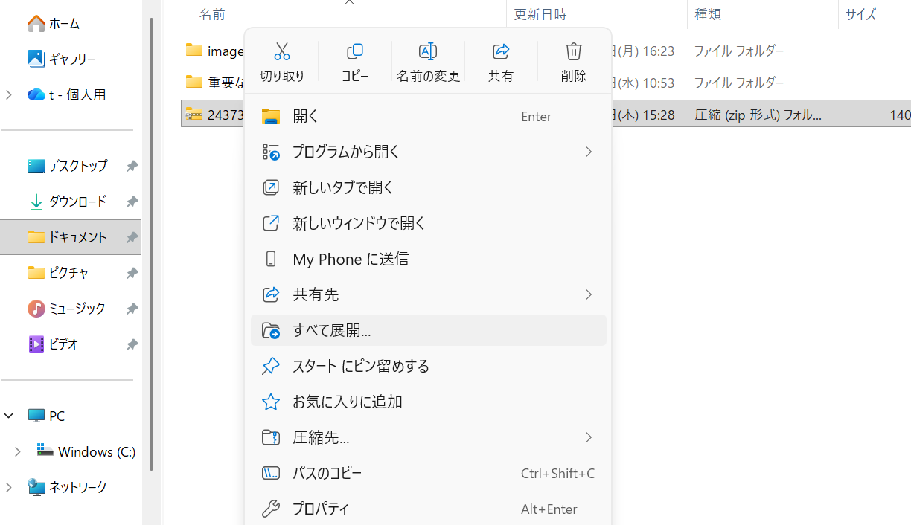Open プロパティ from the context menu
The image size is (911, 525).
(x=321, y=509)
